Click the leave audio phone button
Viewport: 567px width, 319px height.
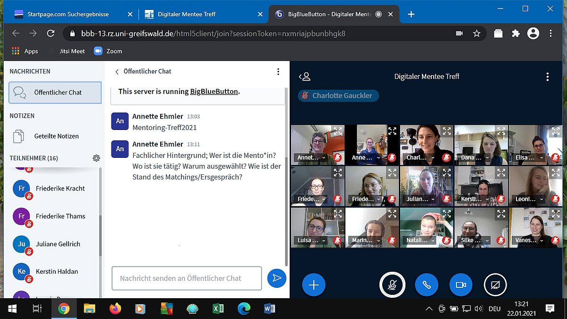(x=426, y=285)
